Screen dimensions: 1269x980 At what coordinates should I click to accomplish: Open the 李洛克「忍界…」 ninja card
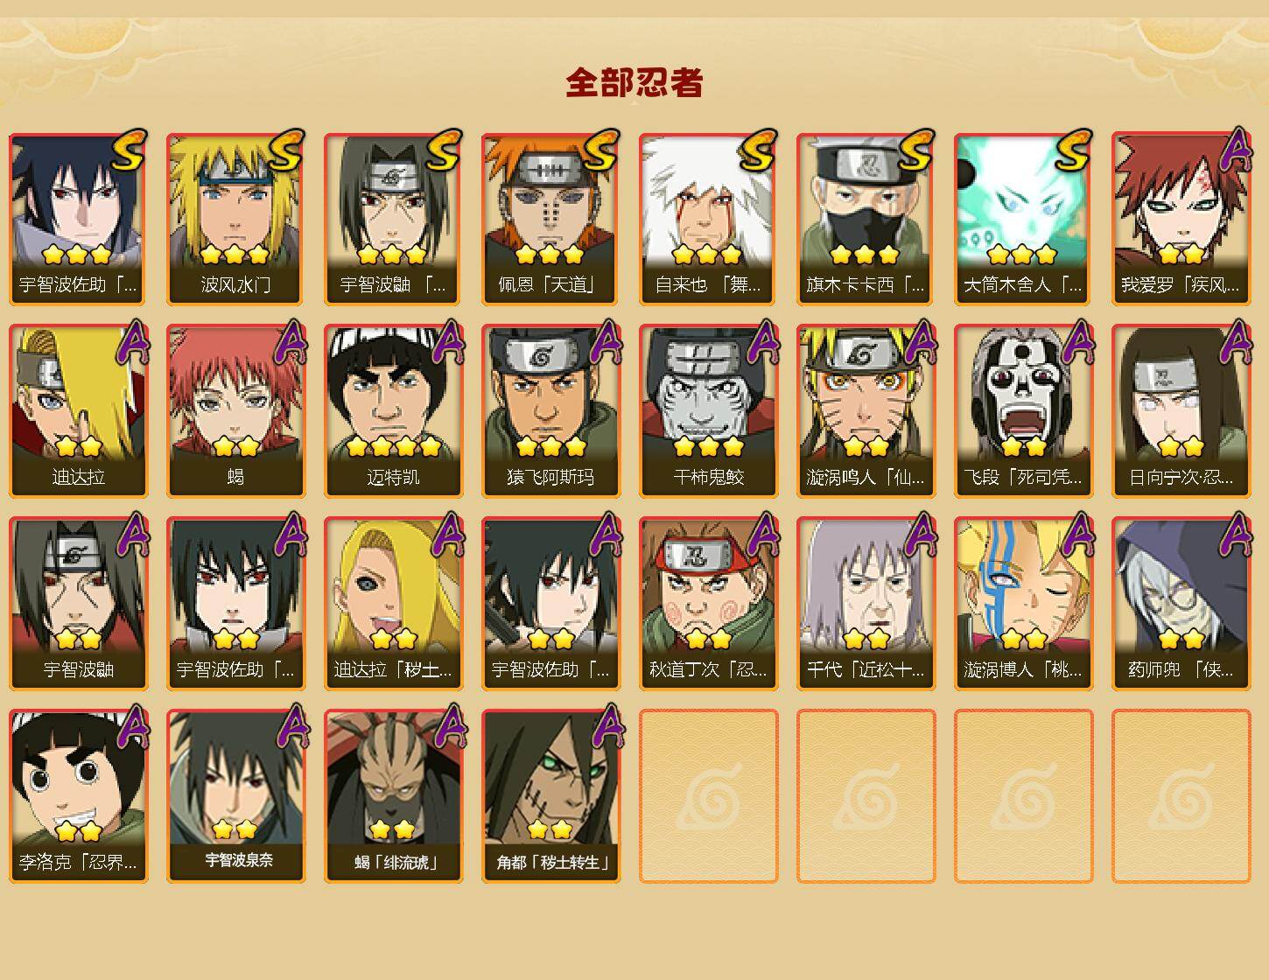click(x=78, y=796)
